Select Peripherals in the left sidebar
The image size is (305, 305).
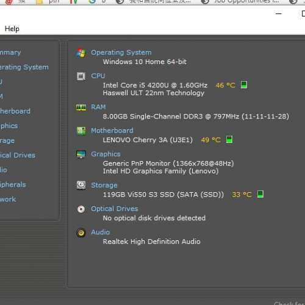[x=13, y=185]
